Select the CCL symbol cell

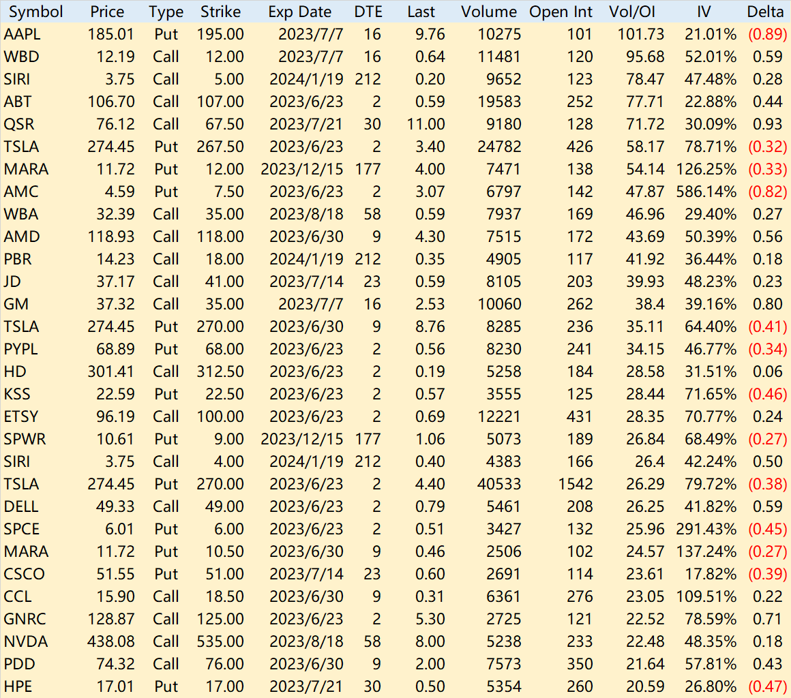pyautogui.click(x=18, y=596)
